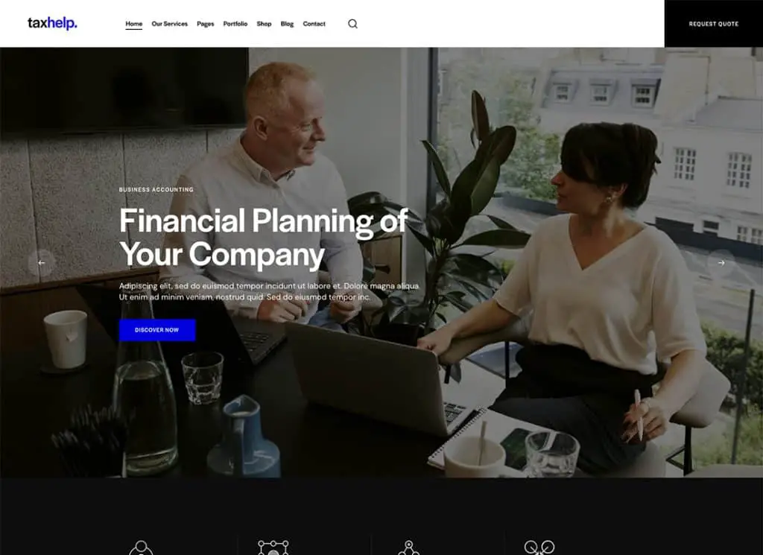Click the connected squares feature icon
Screen dimensions: 763x555
(273, 548)
